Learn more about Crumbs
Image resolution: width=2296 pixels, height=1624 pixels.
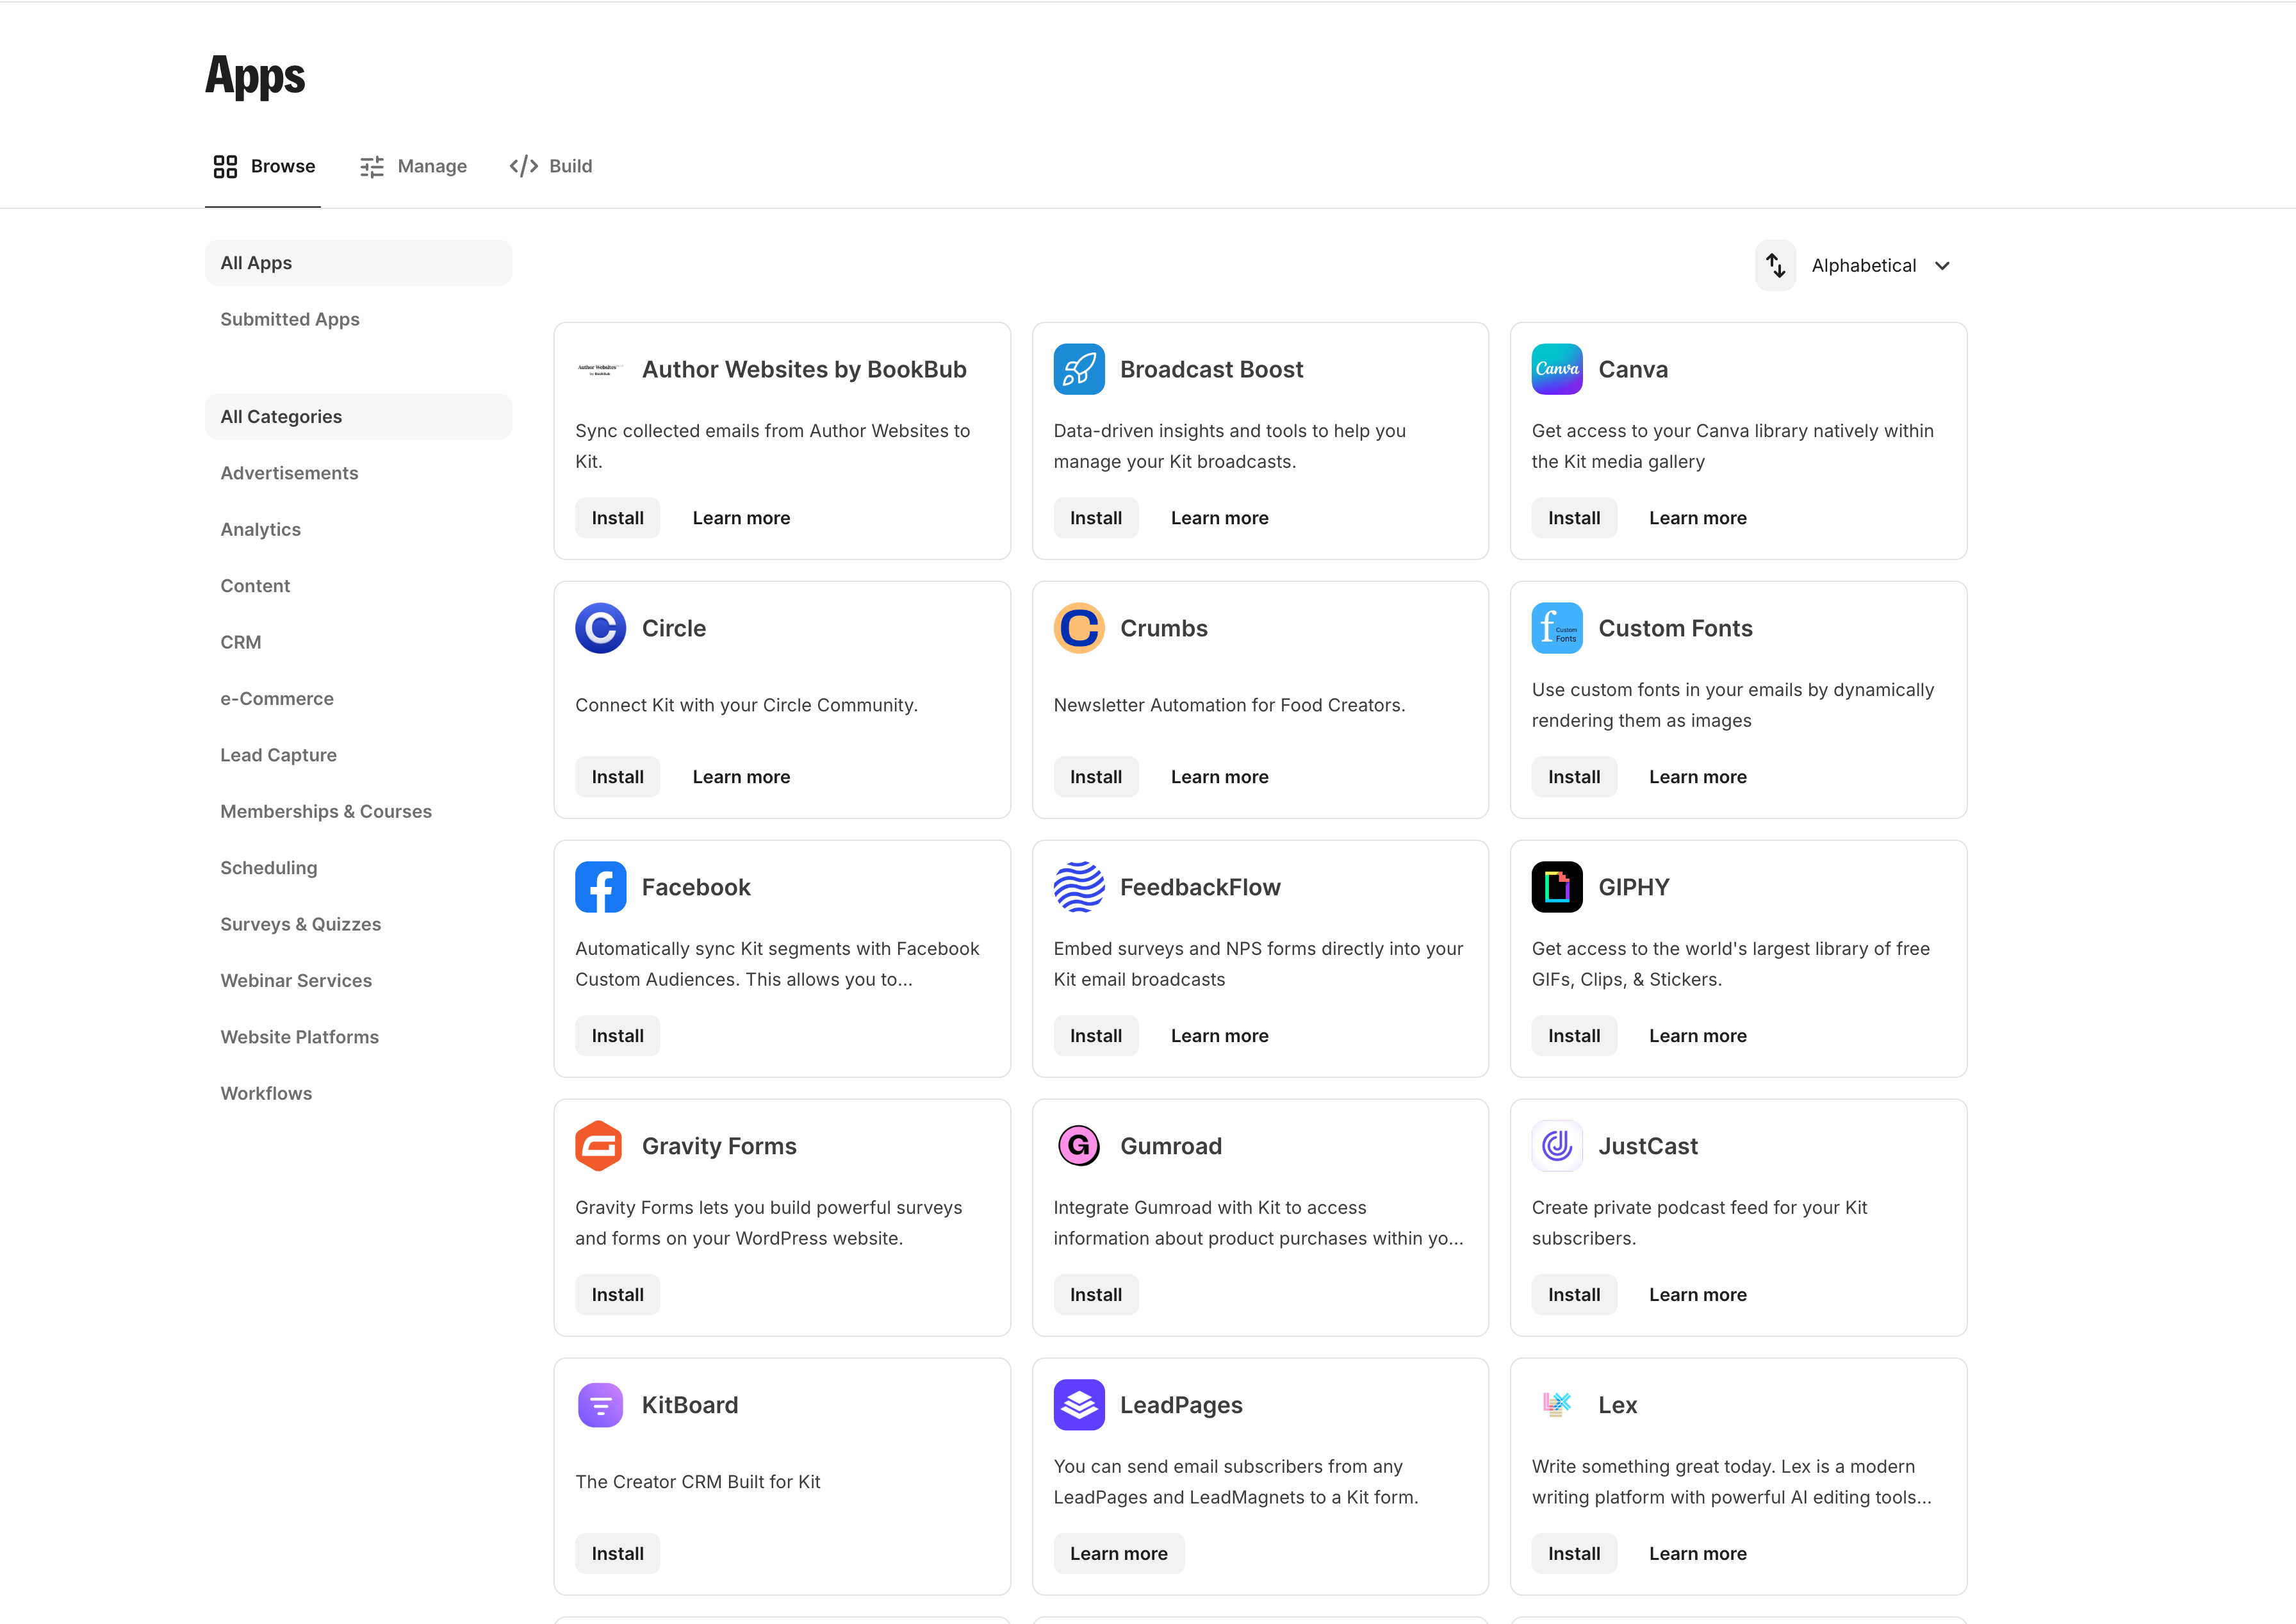1219,777
